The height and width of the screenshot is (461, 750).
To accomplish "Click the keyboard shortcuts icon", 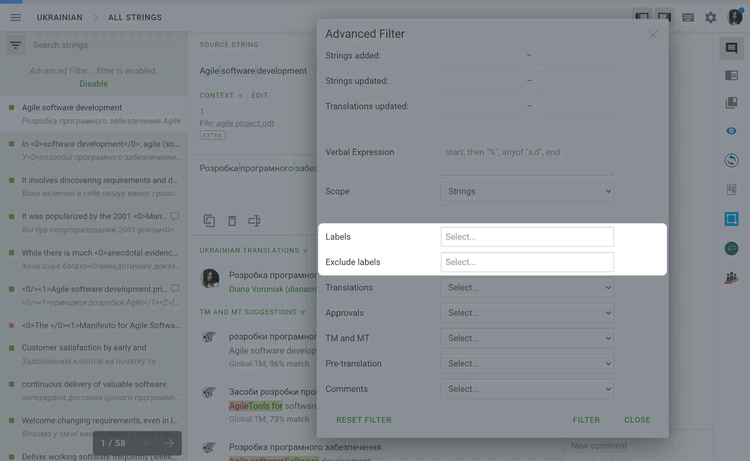I will (x=688, y=17).
